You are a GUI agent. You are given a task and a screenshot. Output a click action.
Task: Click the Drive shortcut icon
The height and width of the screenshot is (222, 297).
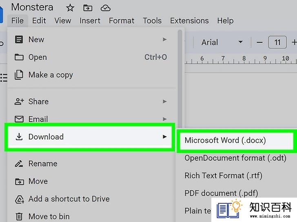click(19, 199)
